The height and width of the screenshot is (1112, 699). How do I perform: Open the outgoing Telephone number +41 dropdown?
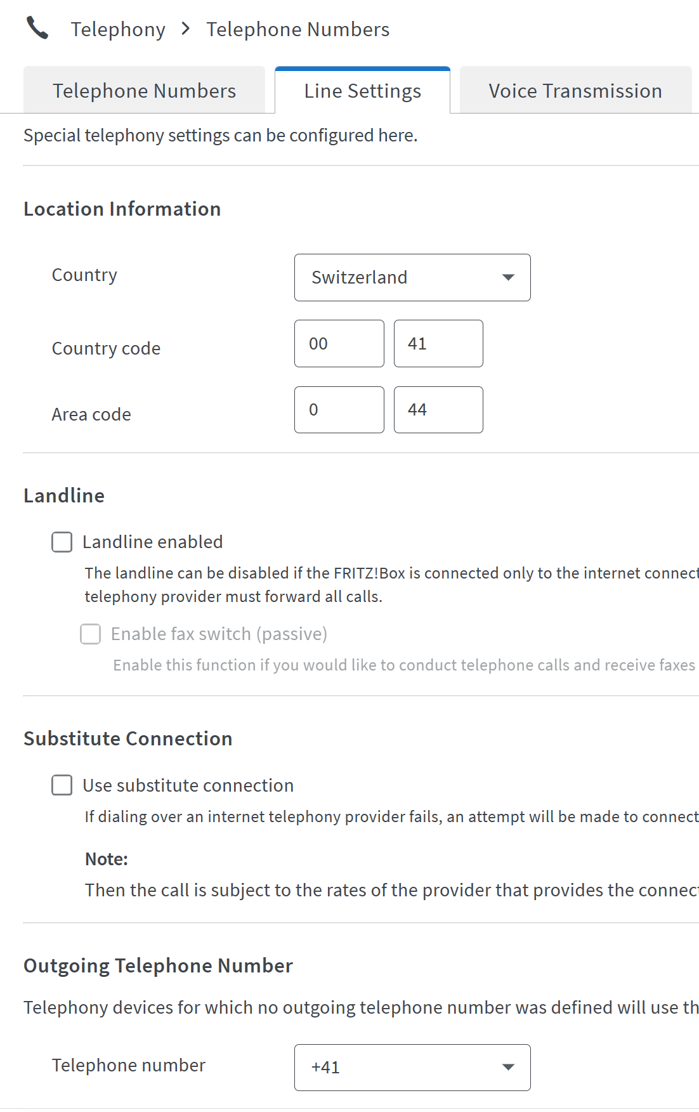412,1067
